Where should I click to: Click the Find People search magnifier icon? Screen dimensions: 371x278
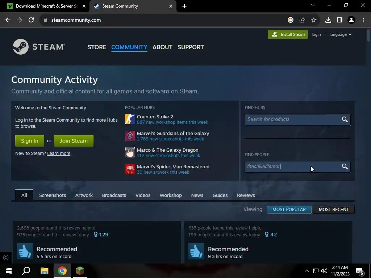[345, 167]
